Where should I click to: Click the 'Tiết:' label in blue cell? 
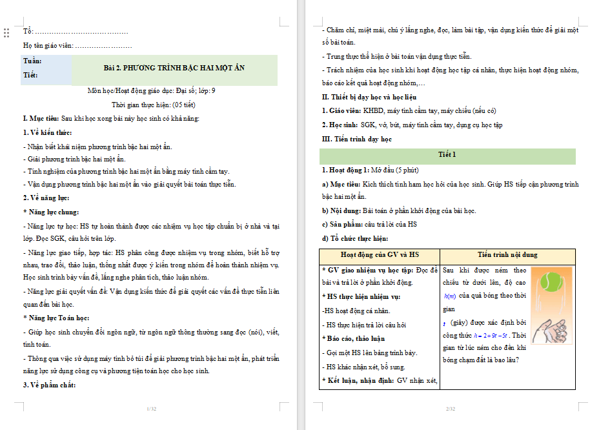point(30,76)
